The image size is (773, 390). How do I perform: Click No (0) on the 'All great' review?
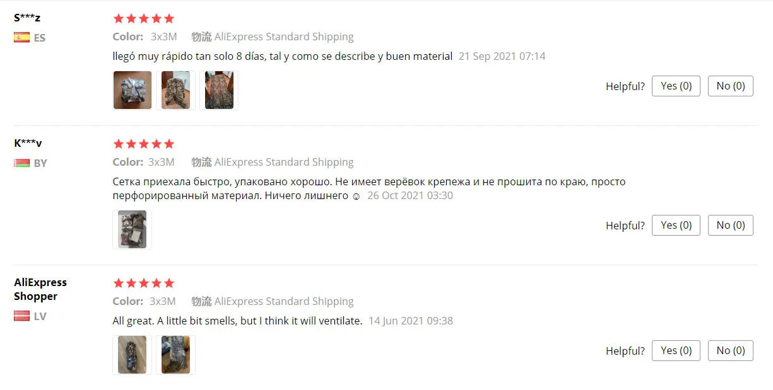click(x=731, y=350)
